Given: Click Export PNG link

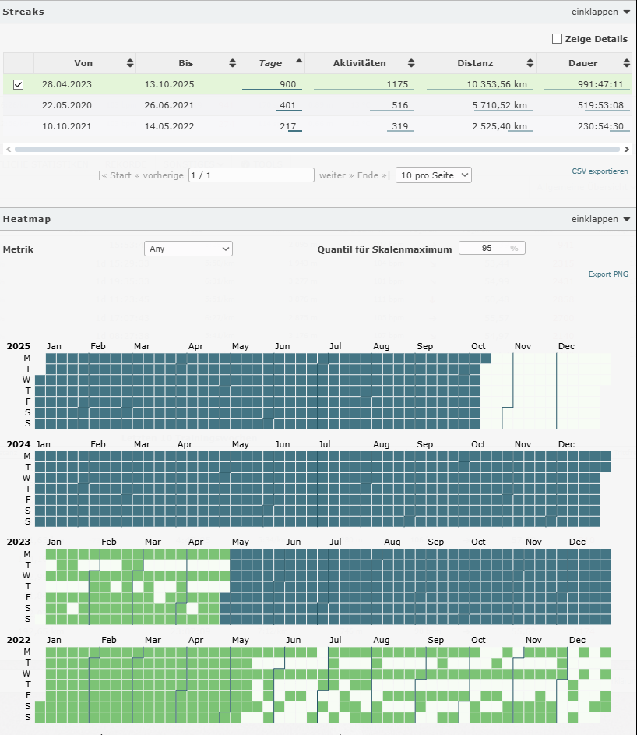Looking at the screenshot, I should [608, 274].
